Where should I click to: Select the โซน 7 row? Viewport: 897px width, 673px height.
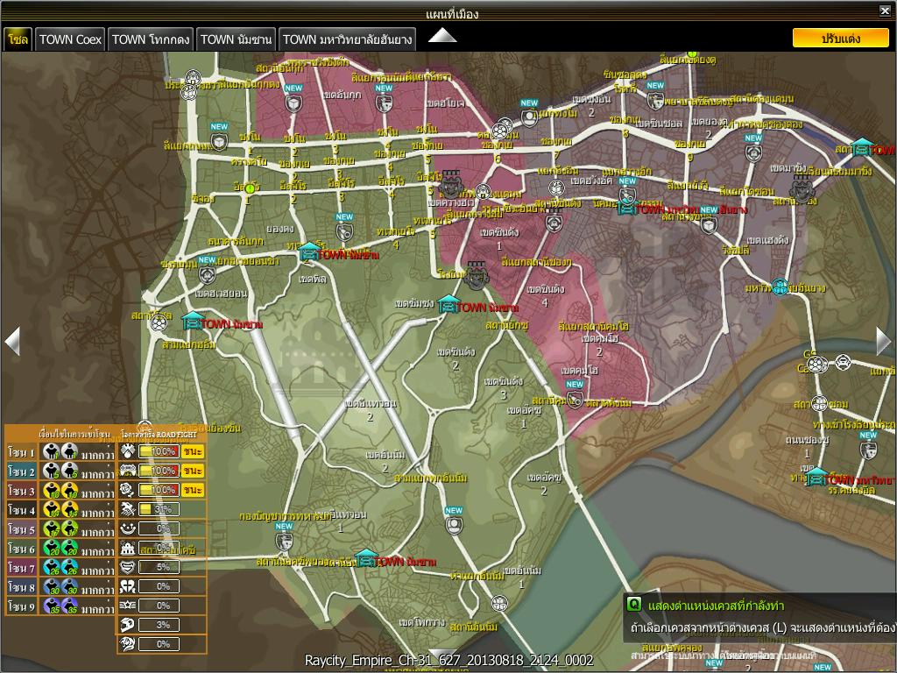point(60,568)
